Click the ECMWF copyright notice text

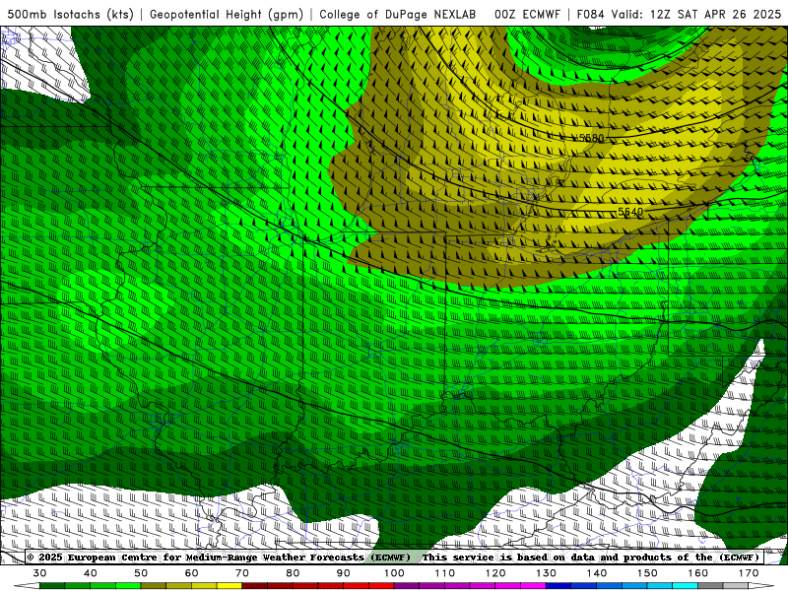pyautogui.click(x=219, y=558)
